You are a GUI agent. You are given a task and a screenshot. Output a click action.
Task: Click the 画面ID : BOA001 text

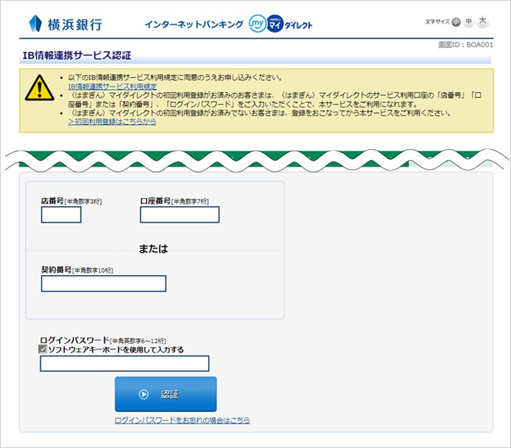coord(466,45)
